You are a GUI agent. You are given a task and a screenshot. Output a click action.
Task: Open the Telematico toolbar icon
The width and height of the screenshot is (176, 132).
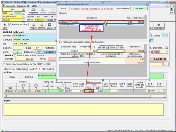click(52, 11)
